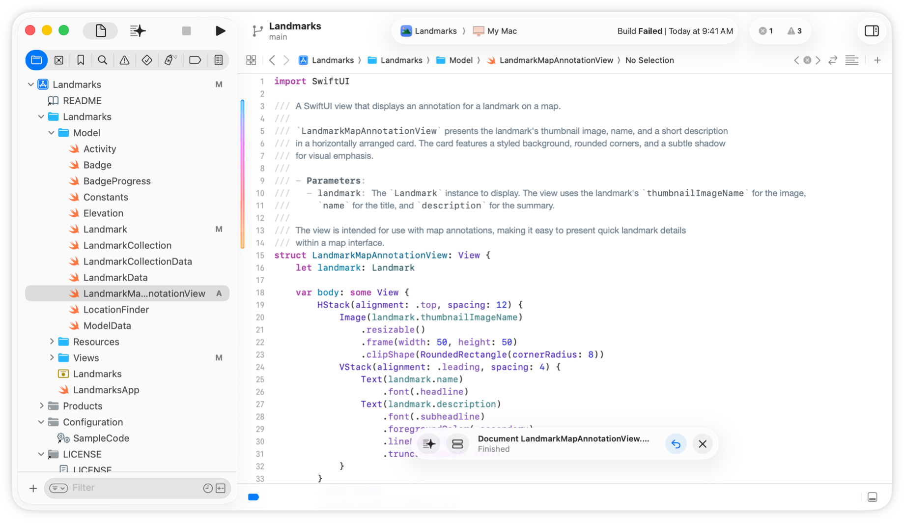The image size is (904, 523).
Task: Run the Landmarks scheme
Action: (221, 30)
